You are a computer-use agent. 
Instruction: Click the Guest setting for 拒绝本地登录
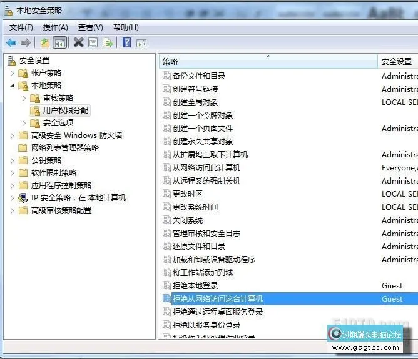click(392, 285)
